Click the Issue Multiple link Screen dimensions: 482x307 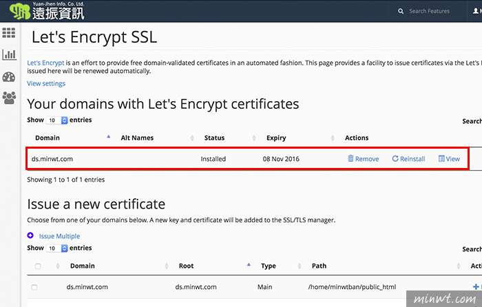coord(59,236)
